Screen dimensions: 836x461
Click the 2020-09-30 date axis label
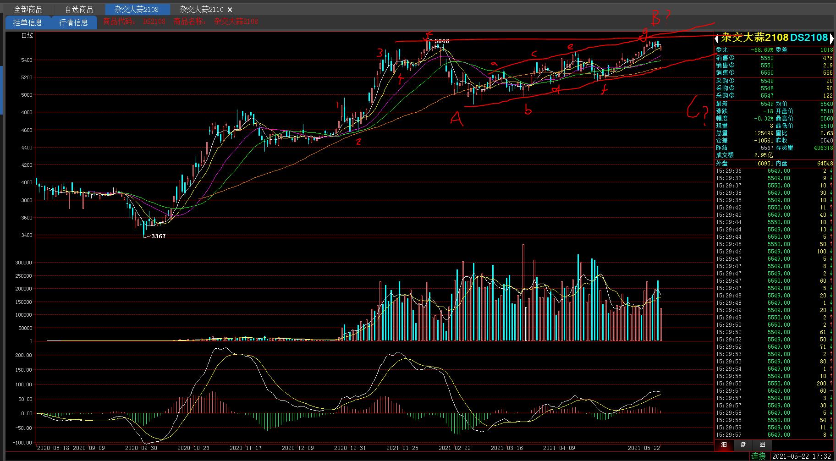141,448
